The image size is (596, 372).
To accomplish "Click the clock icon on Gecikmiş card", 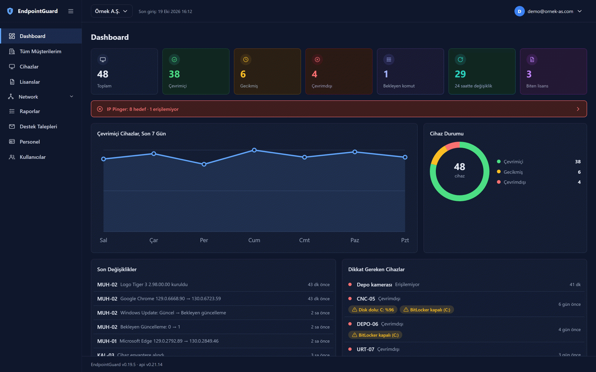I will click(x=246, y=60).
